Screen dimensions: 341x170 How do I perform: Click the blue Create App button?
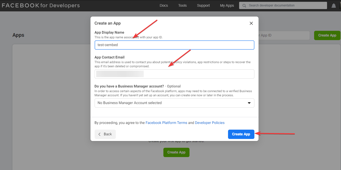coord(241,134)
